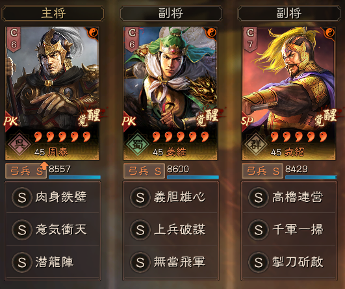The image size is (345, 289).
Task: Click the yin-yang icon on 姜維's card
Action: tap(211, 32)
